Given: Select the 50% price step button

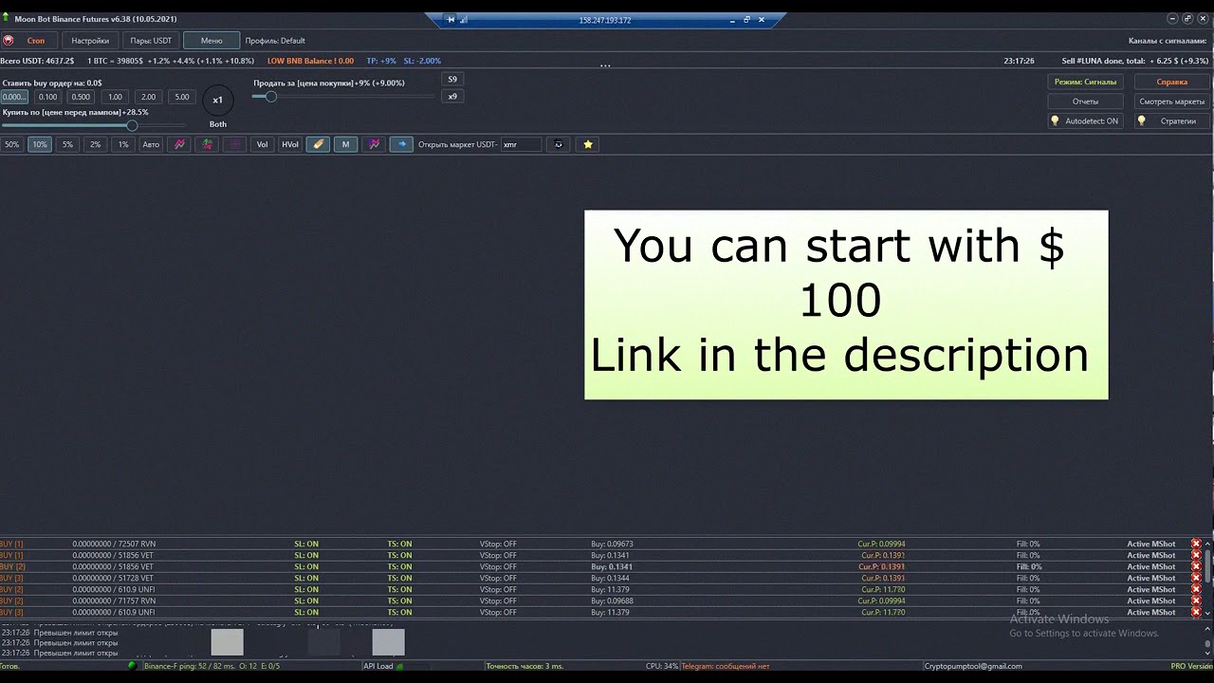Looking at the screenshot, I should click(11, 144).
